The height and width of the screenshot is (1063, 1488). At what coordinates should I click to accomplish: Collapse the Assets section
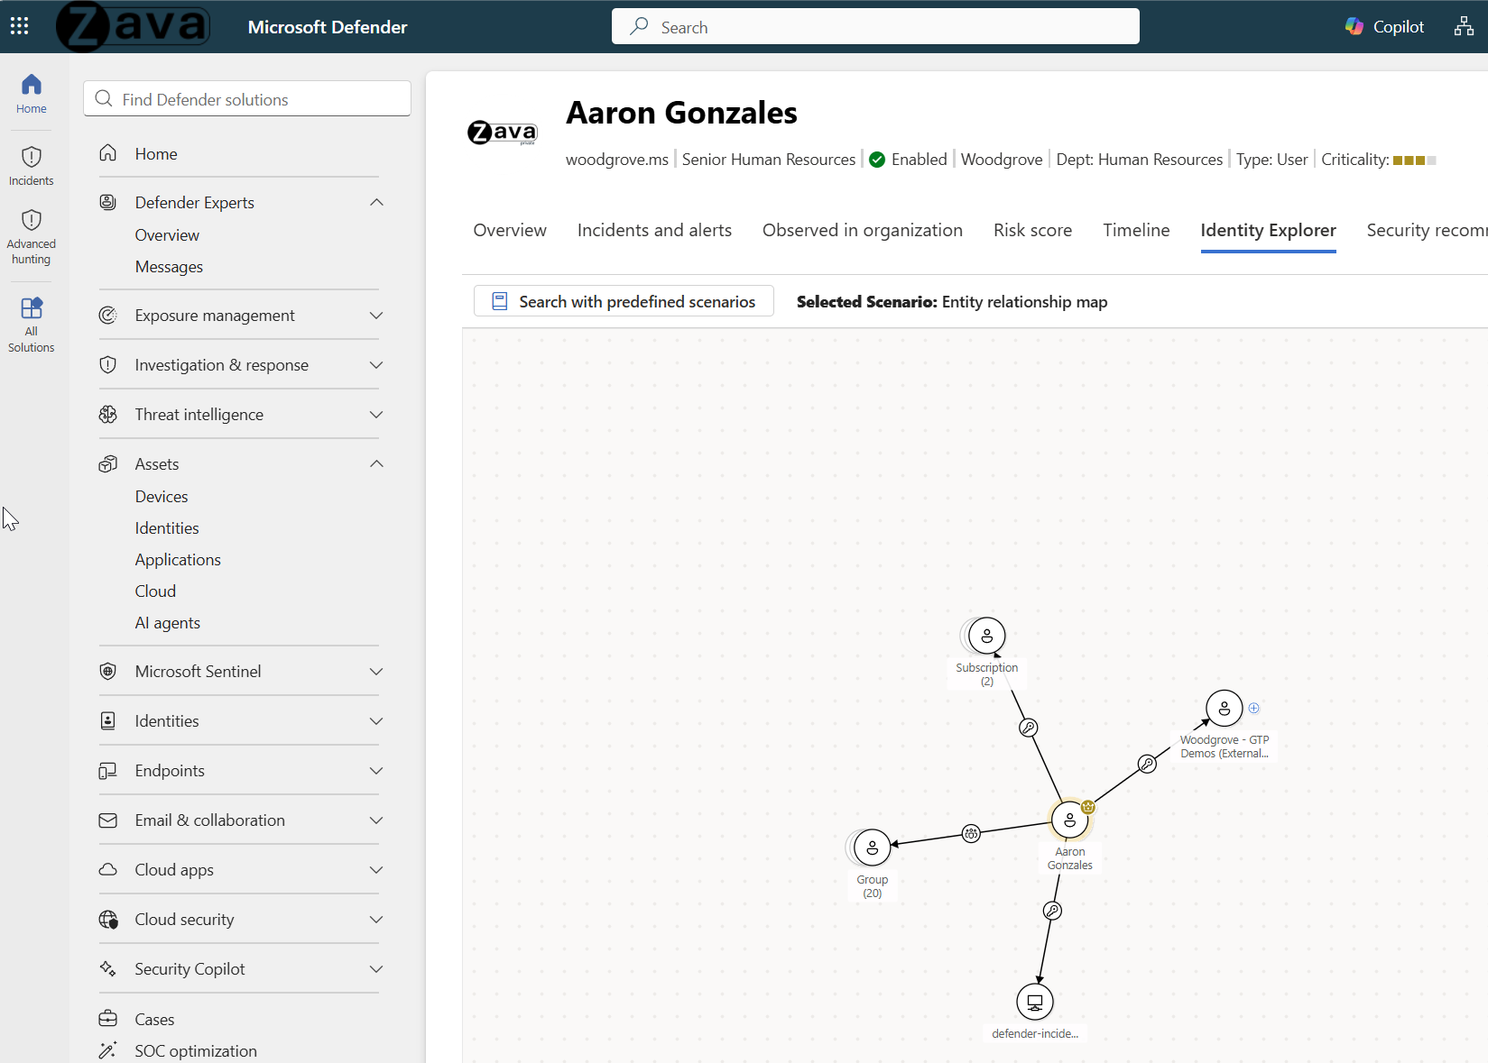(377, 463)
